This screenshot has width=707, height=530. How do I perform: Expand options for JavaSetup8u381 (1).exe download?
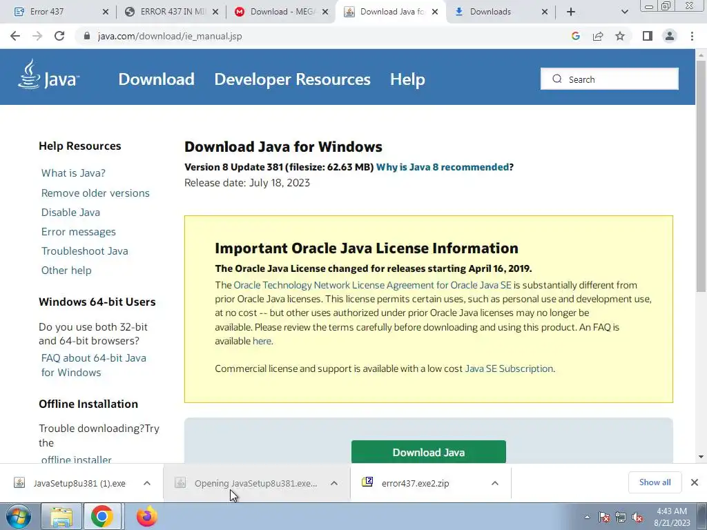pyautogui.click(x=147, y=483)
